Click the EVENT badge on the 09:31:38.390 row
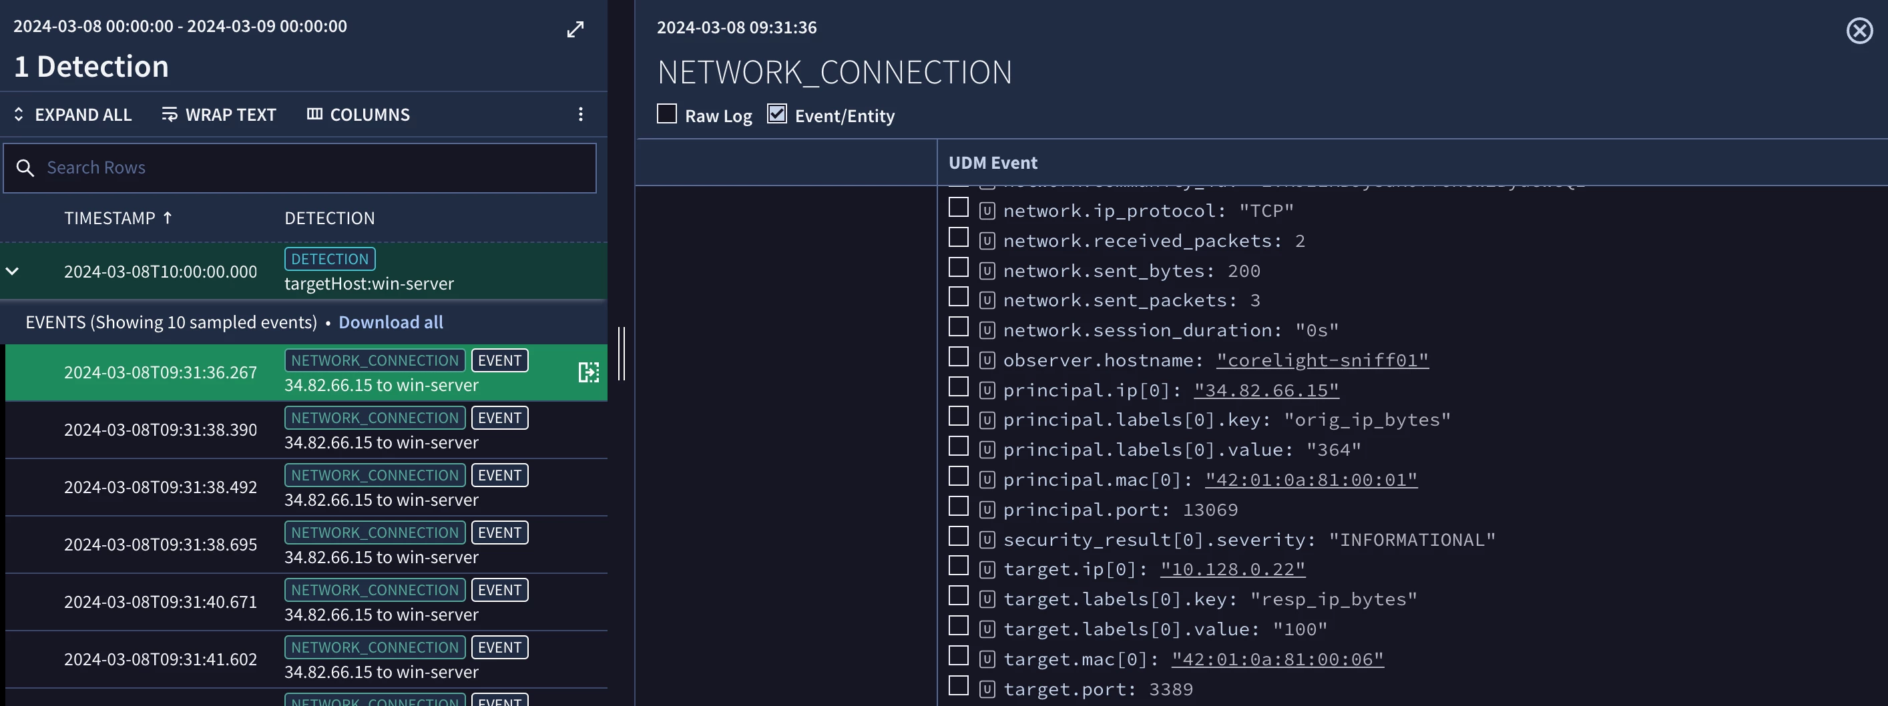Image resolution: width=1888 pixels, height=706 pixels. pos(500,418)
